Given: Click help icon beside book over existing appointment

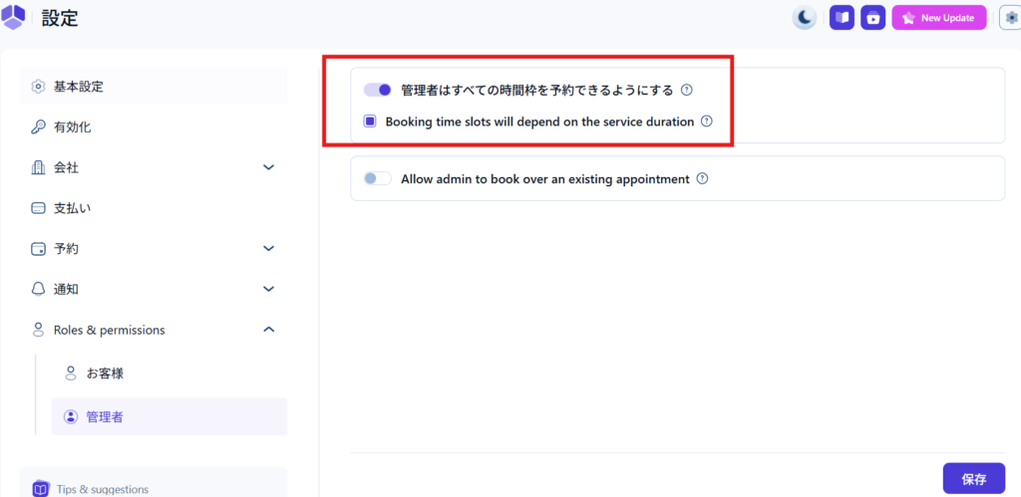Looking at the screenshot, I should 702,179.
